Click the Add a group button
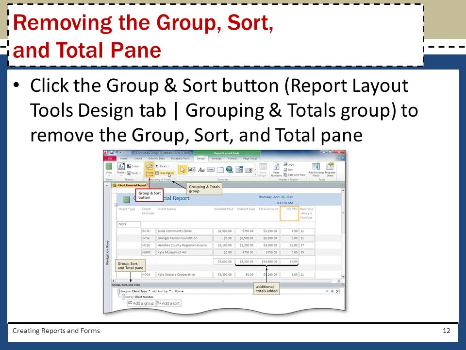Viewport: 466px width, 350px height. 141,303
